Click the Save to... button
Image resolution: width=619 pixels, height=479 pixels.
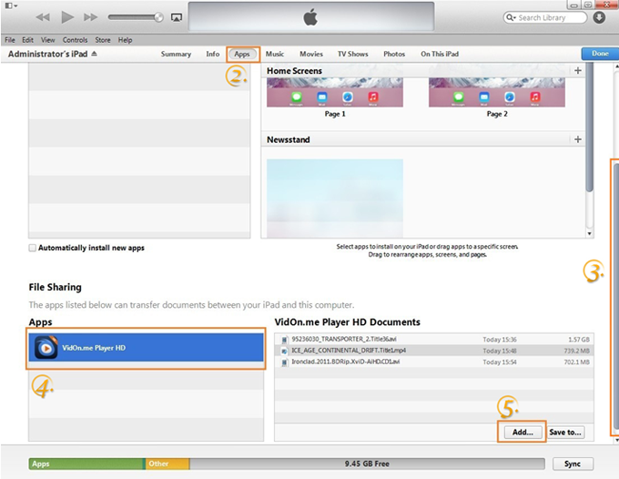pos(565,433)
